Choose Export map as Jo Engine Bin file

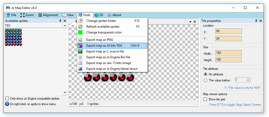tap(112, 57)
